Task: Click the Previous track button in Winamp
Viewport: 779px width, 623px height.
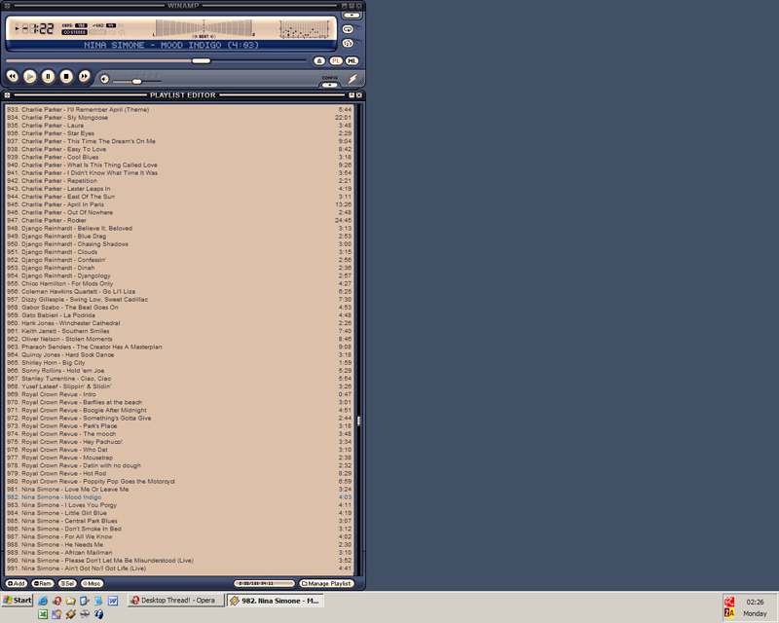Action: pos(13,76)
